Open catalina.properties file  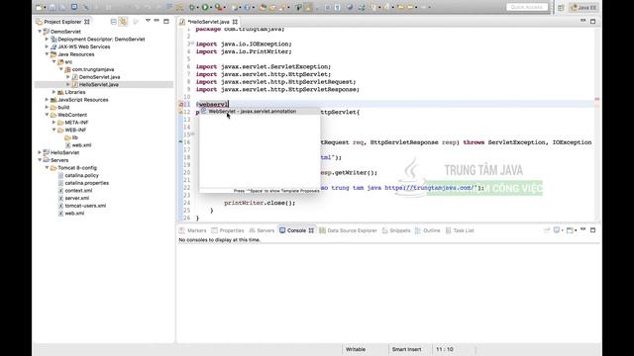(86, 183)
